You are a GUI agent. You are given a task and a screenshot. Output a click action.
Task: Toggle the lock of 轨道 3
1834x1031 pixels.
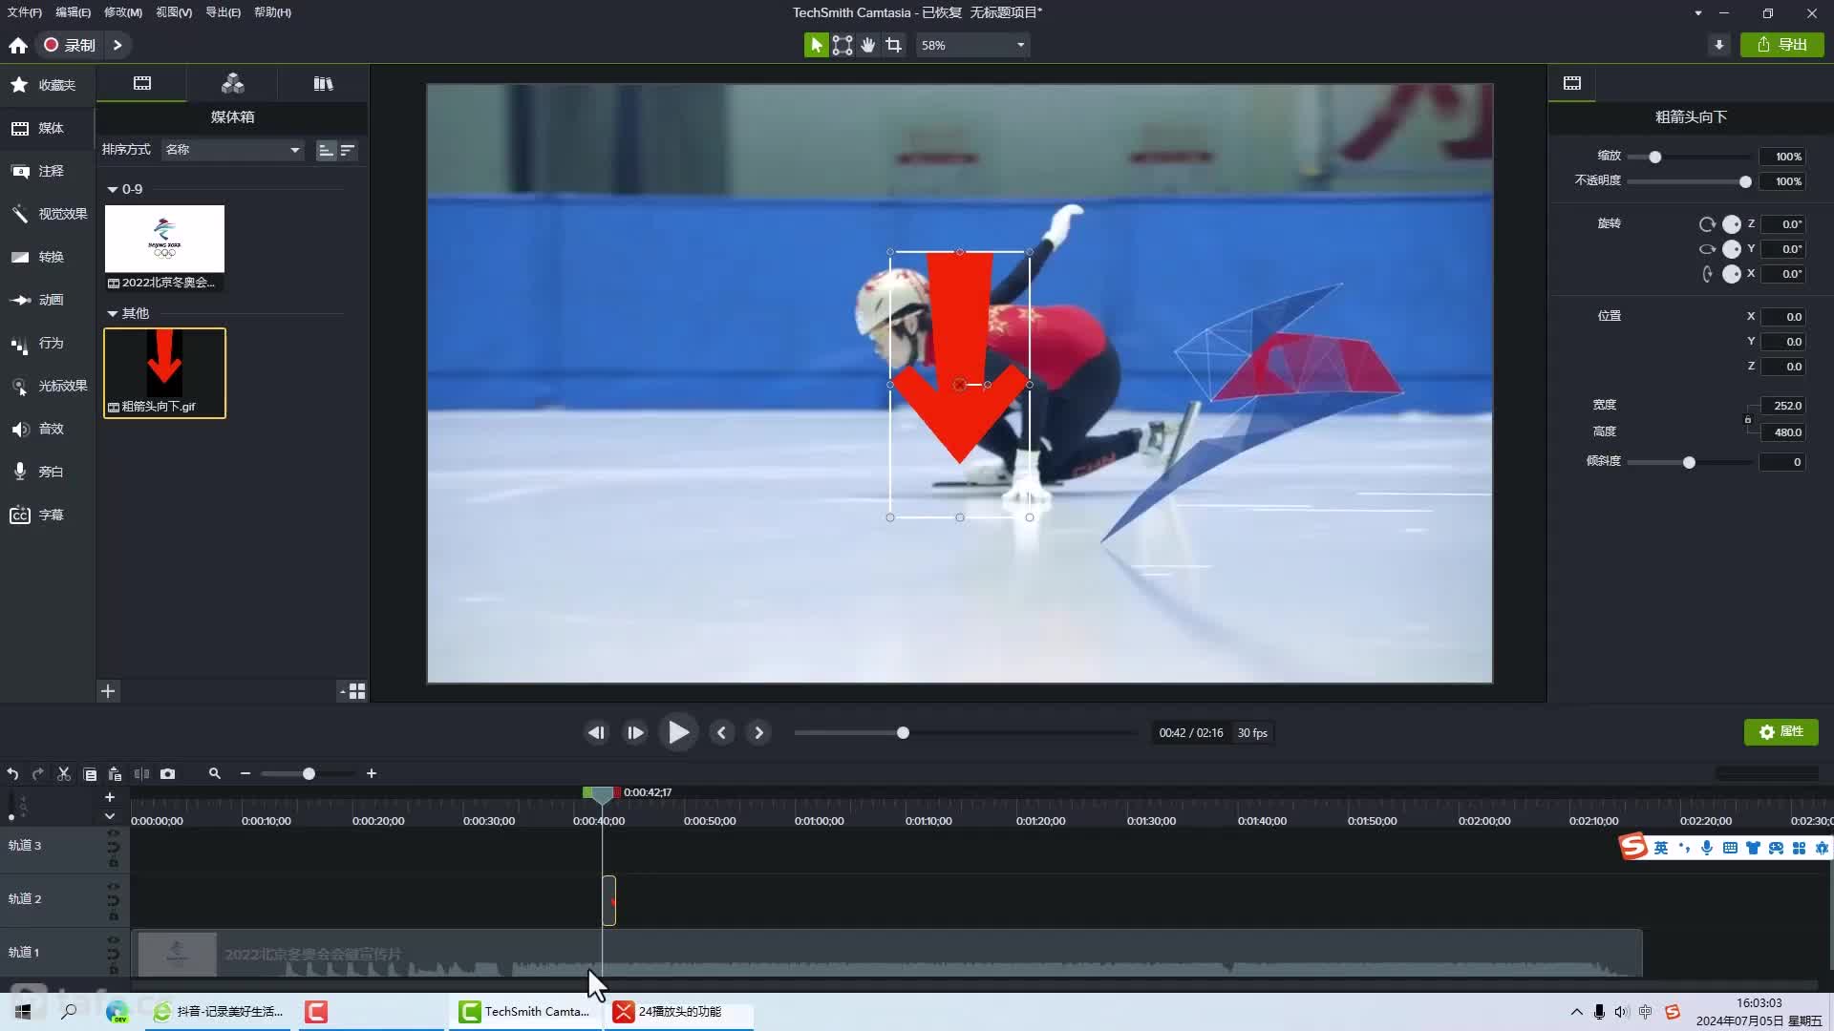coord(113,863)
